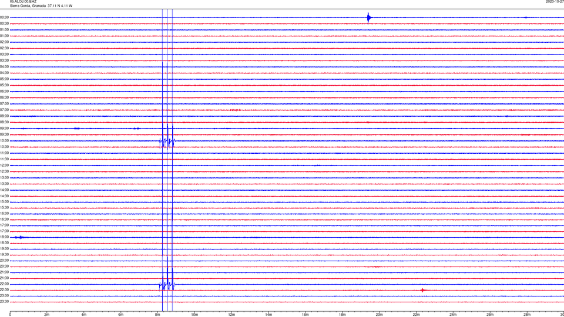The image size is (564, 317).
Task: Click the 10m tick label on time axis
Action: pos(194,315)
